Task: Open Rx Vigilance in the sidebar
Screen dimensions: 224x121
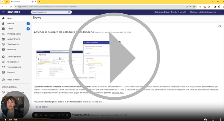Action: point(15,62)
